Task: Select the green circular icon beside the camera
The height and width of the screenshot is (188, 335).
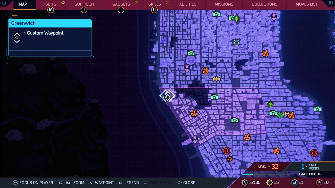Action: [280, 115]
